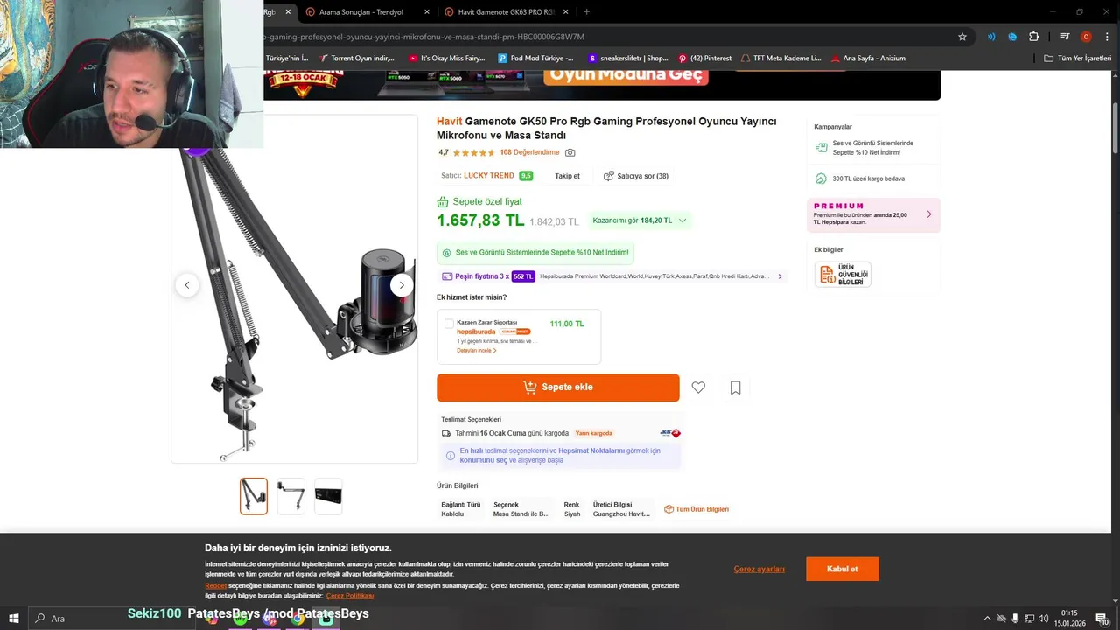The height and width of the screenshot is (630, 1120).
Task: Show previous product image arrow
Action: pos(187,285)
